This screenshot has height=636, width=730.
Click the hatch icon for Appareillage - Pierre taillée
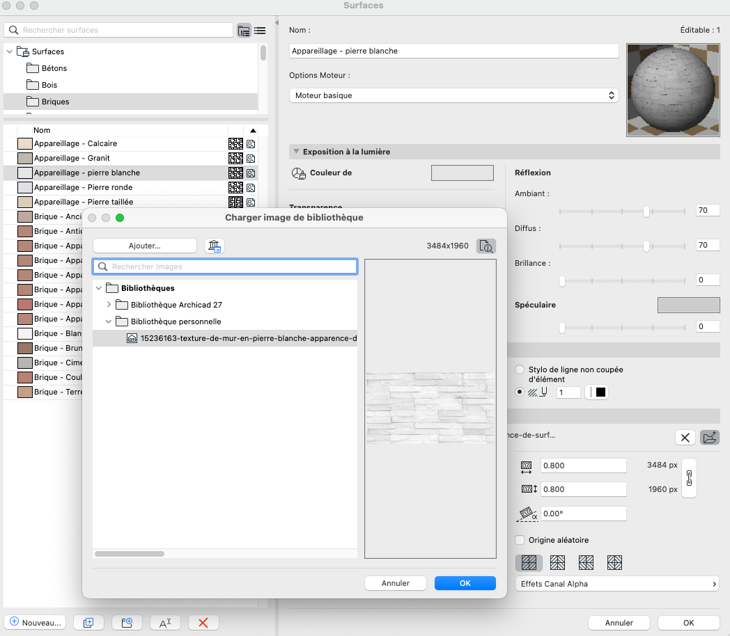[235, 202]
